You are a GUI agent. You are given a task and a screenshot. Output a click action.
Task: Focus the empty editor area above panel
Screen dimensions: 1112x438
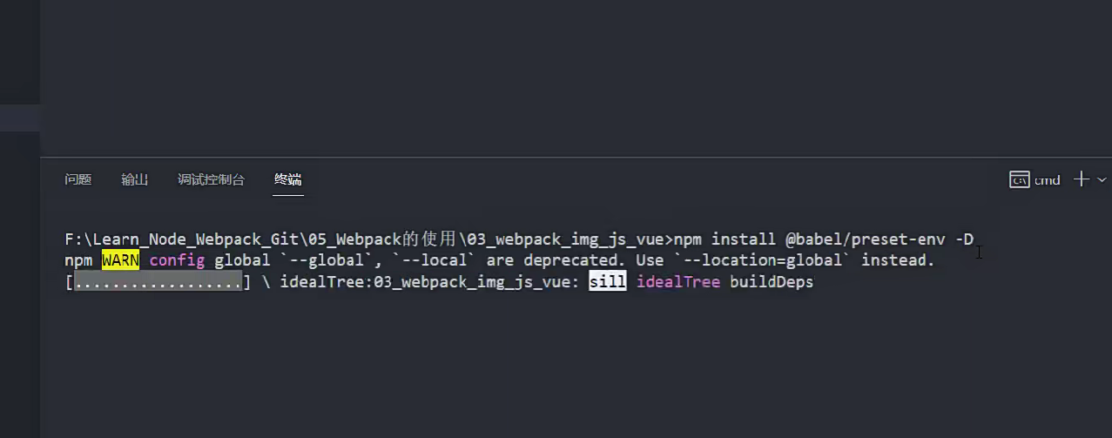point(576,78)
